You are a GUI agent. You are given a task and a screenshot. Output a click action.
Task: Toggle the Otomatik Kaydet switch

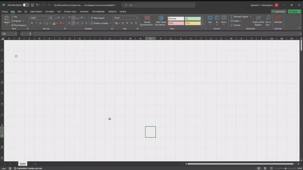pyautogui.click(x=26, y=5)
